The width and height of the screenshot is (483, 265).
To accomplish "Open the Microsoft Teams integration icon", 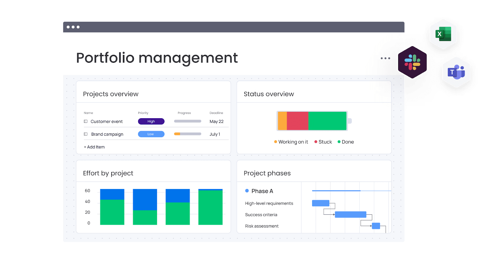I will point(456,72).
